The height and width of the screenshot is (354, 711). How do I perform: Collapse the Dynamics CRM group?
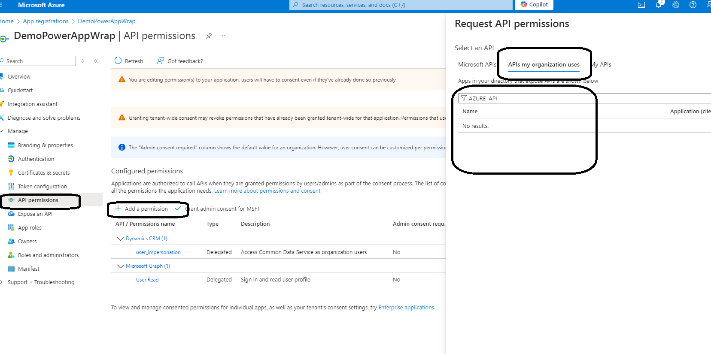click(x=120, y=239)
